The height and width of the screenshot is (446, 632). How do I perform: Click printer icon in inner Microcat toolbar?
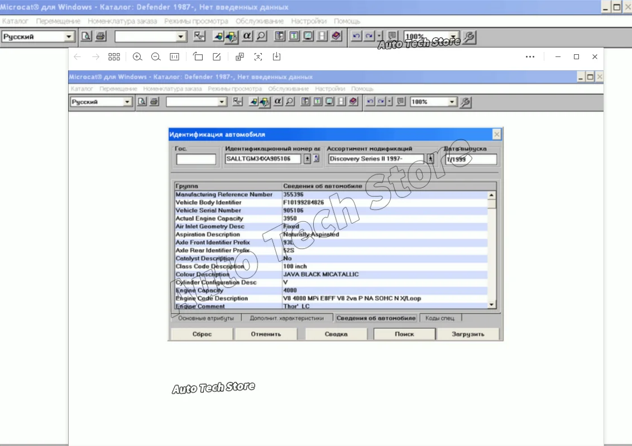click(154, 102)
